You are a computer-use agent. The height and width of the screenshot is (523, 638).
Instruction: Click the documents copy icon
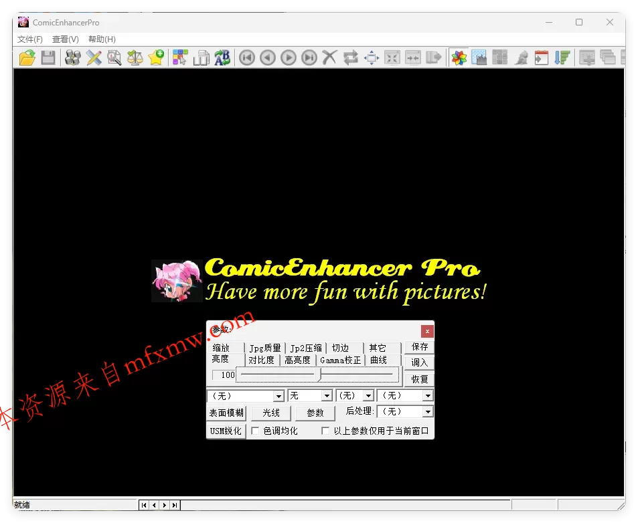click(x=201, y=58)
